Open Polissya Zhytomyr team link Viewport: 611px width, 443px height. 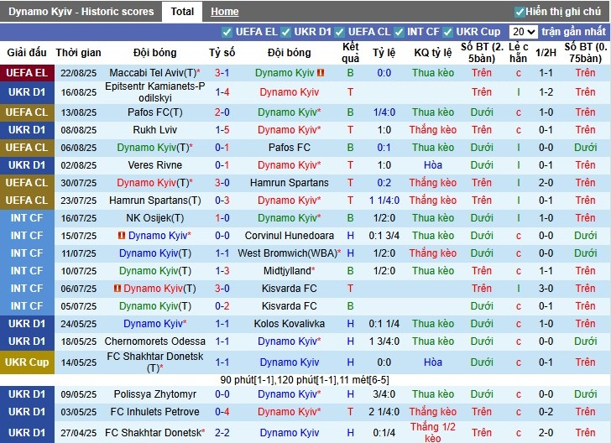(154, 394)
